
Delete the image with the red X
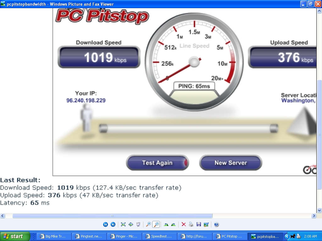pyautogui.click(x=184, y=224)
